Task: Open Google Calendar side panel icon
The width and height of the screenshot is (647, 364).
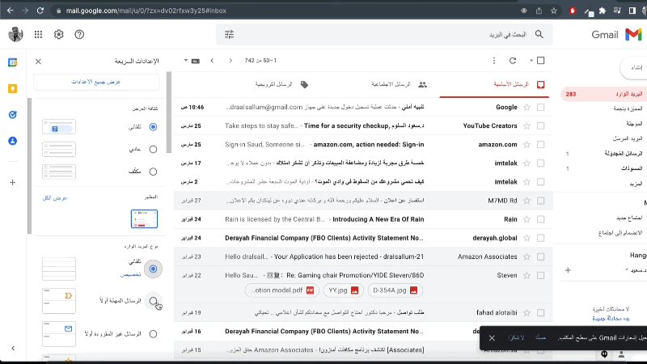Action: click(x=12, y=63)
